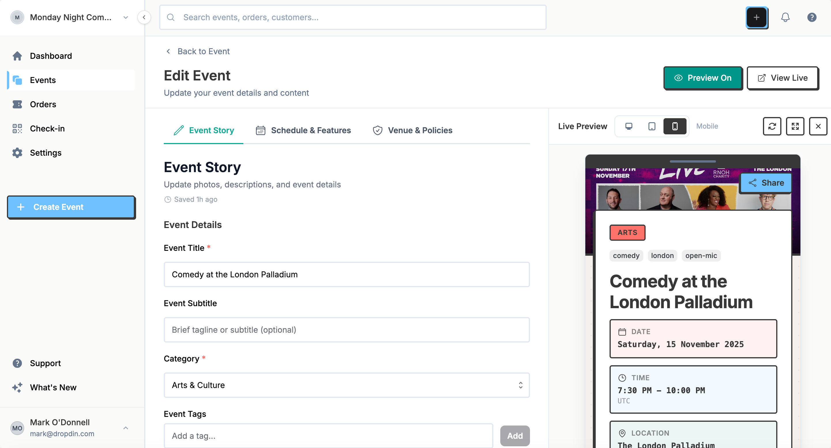Select the notifications bell icon
The width and height of the screenshot is (831, 448).
pos(785,17)
